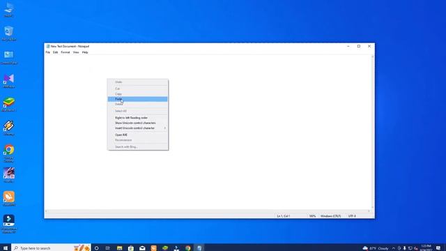Select the Wondershare Filmora desktop shortcut
Viewport: 446px width, 251px height.
click(9, 224)
